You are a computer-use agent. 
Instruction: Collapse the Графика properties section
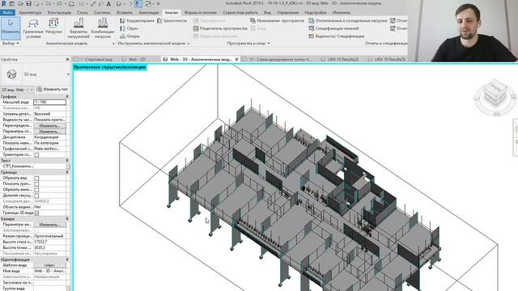coord(67,97)
